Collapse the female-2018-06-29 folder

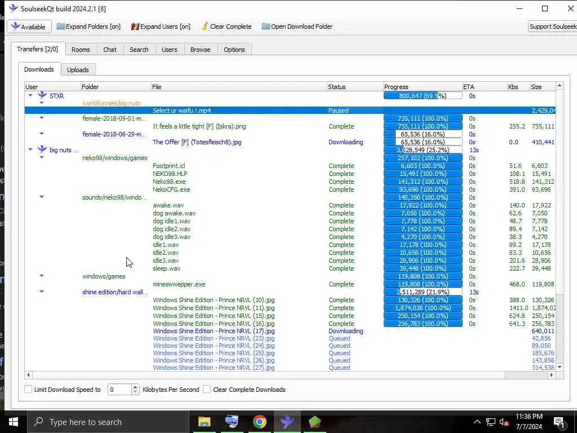pyautogui.click(x=42, y=134)
